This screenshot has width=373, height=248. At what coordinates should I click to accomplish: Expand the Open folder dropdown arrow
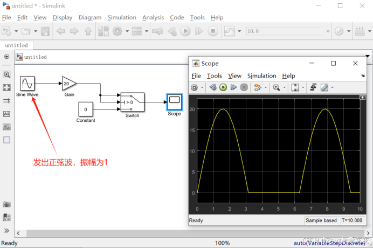[x=36, y=31]
